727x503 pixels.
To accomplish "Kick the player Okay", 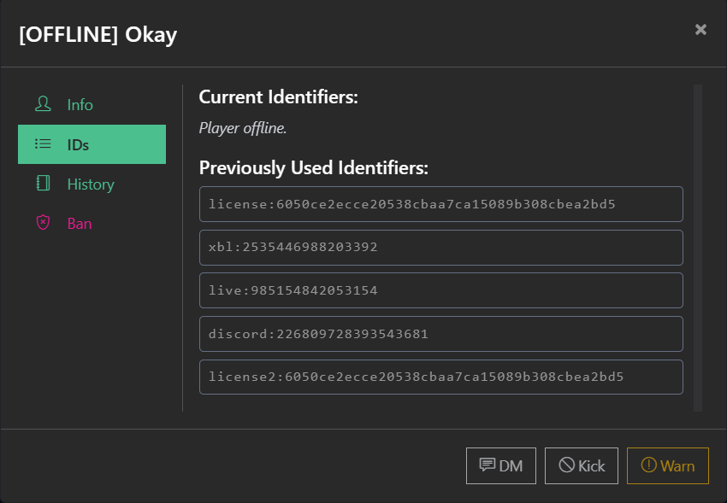I will tap(582, 465).
